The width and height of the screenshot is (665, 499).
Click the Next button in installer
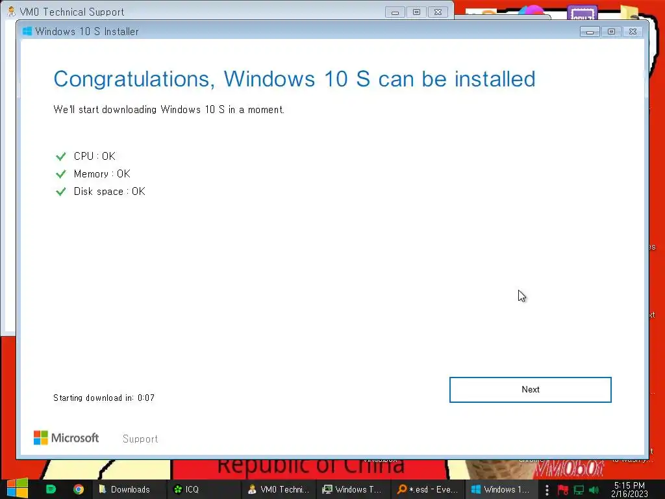[530, 390]
